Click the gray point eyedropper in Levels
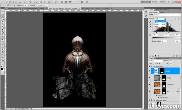Screen dimensions: 182x110 pyautogui.click(x=150, y=24)
